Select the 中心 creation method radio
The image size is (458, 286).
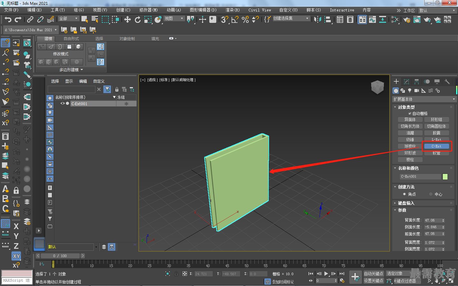tap(431, 194)
